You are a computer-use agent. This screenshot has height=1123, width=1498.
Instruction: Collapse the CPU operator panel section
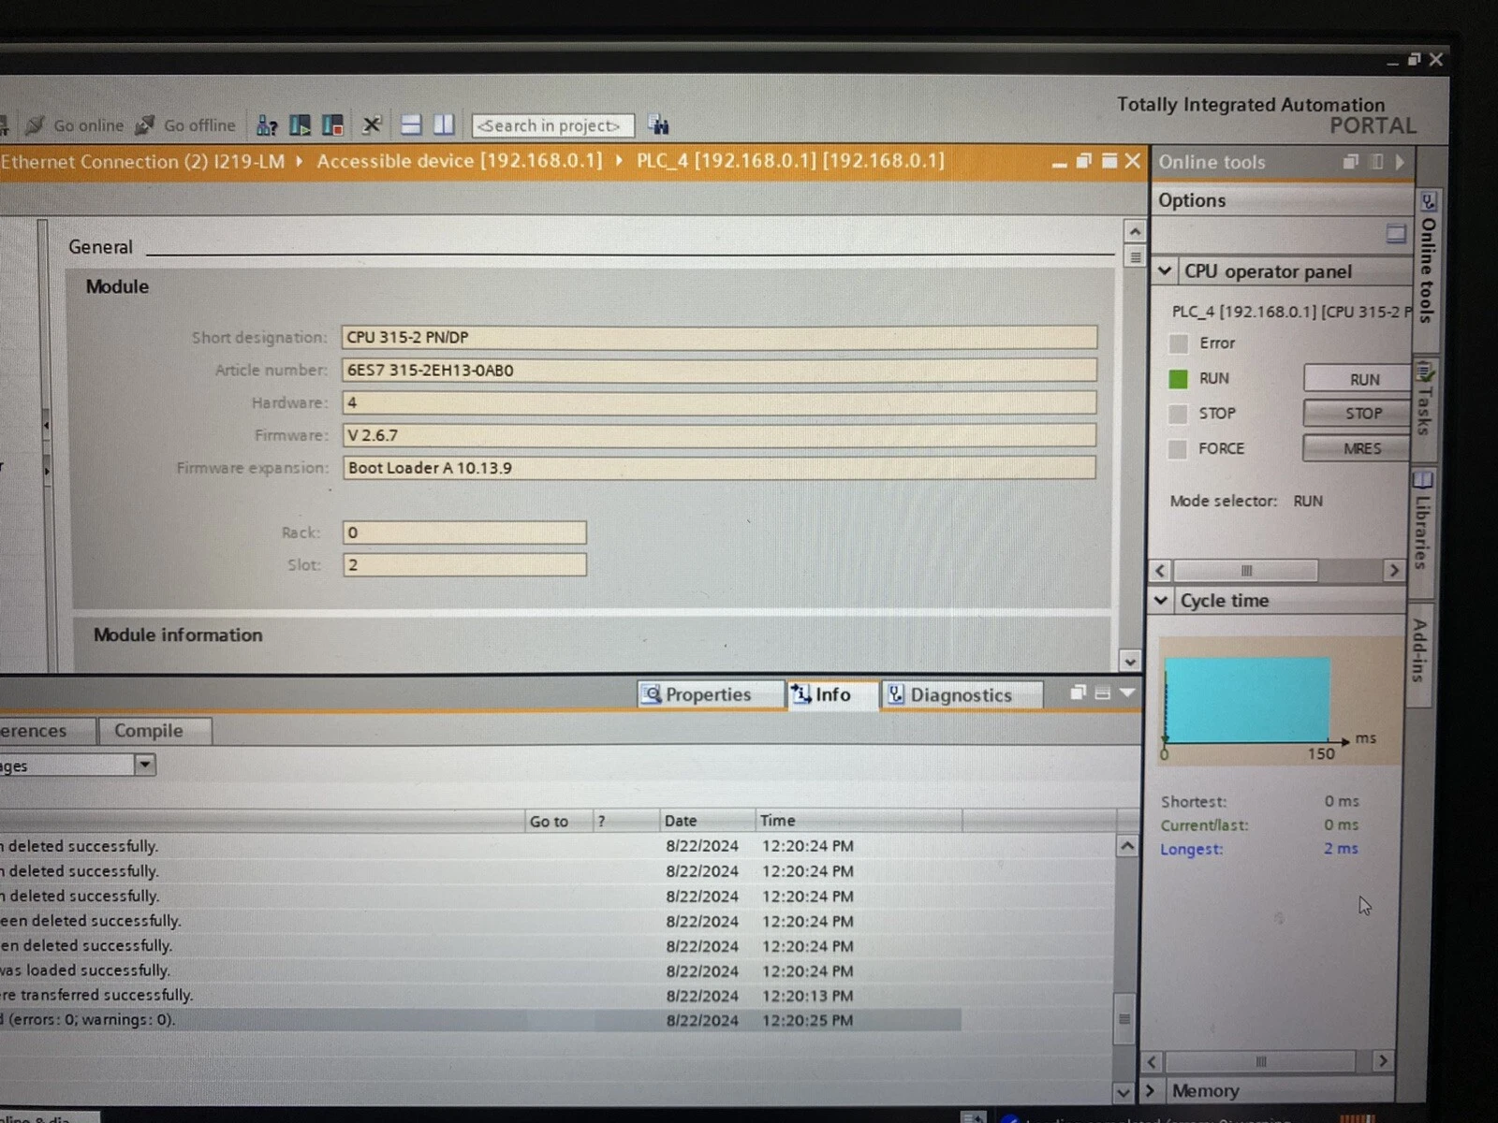[x=1165, y=271]
